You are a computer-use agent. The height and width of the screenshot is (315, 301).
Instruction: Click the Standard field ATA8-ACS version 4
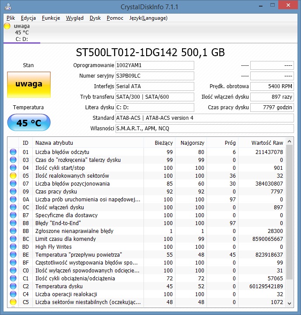(x=205, y=118)
